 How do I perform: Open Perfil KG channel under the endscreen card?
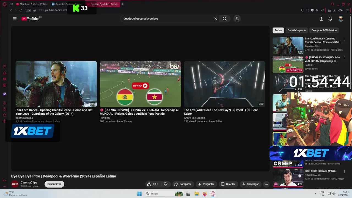pos(105,118)
